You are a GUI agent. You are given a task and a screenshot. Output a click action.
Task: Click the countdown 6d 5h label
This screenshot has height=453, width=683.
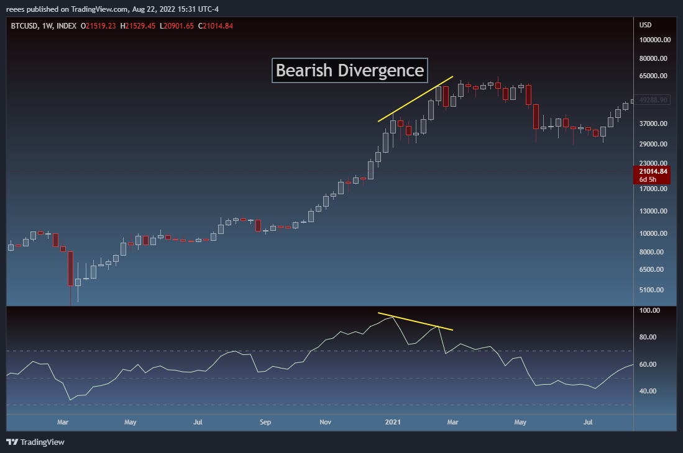648,179
